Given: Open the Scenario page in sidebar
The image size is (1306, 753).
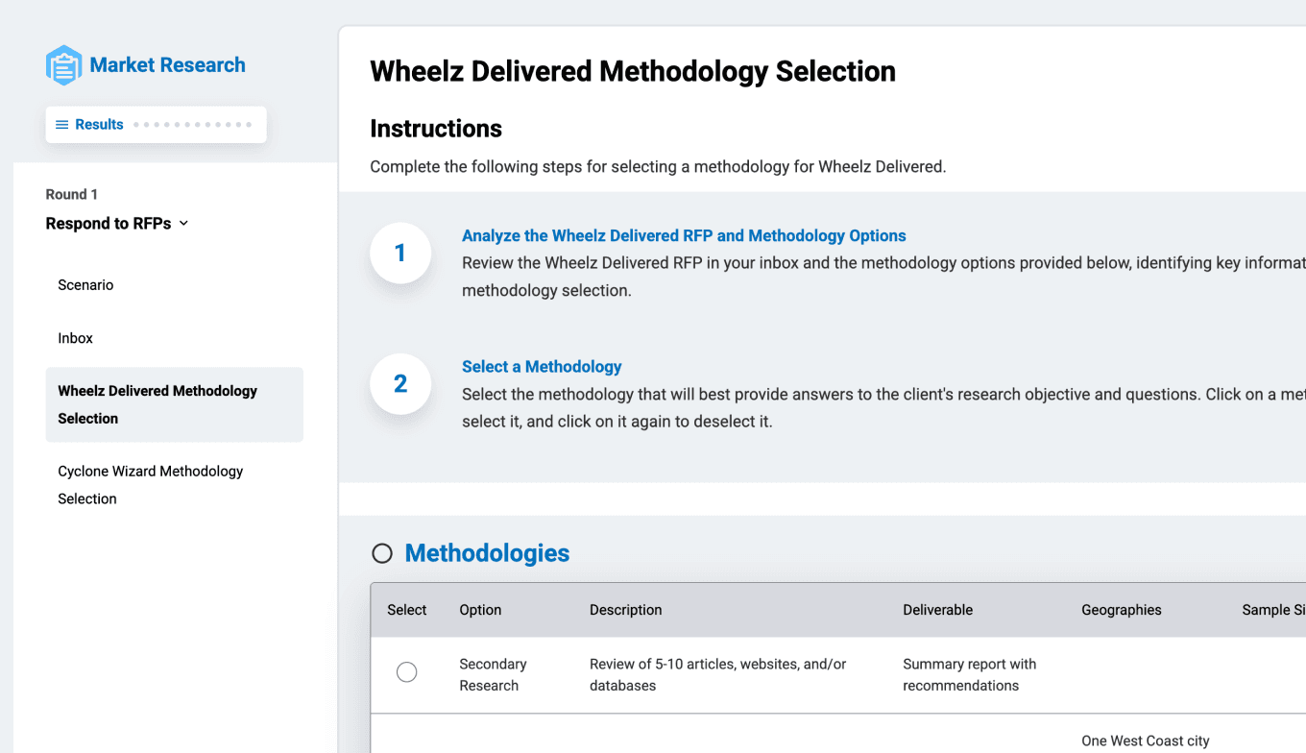Looking at the screenshot, I should 85,285.
